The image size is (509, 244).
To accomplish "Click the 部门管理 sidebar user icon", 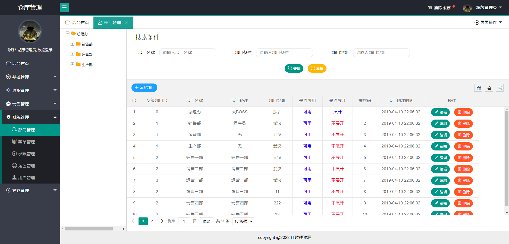I will 14,130.
